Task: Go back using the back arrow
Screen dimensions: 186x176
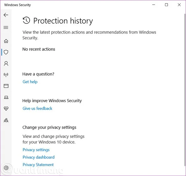Action: 6,15
